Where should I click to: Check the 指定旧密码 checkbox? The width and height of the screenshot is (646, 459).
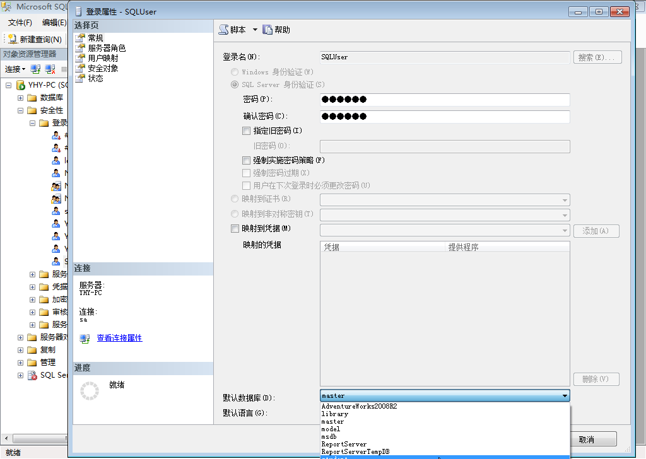[247, 131]
